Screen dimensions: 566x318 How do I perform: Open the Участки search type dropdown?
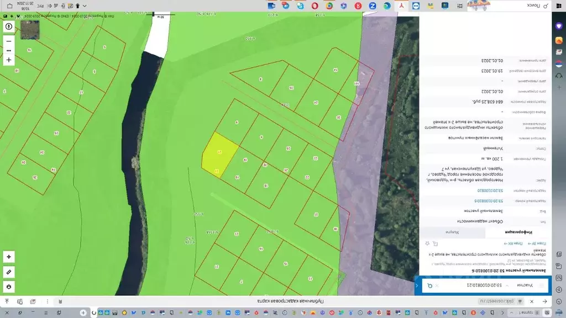point(521,285)
